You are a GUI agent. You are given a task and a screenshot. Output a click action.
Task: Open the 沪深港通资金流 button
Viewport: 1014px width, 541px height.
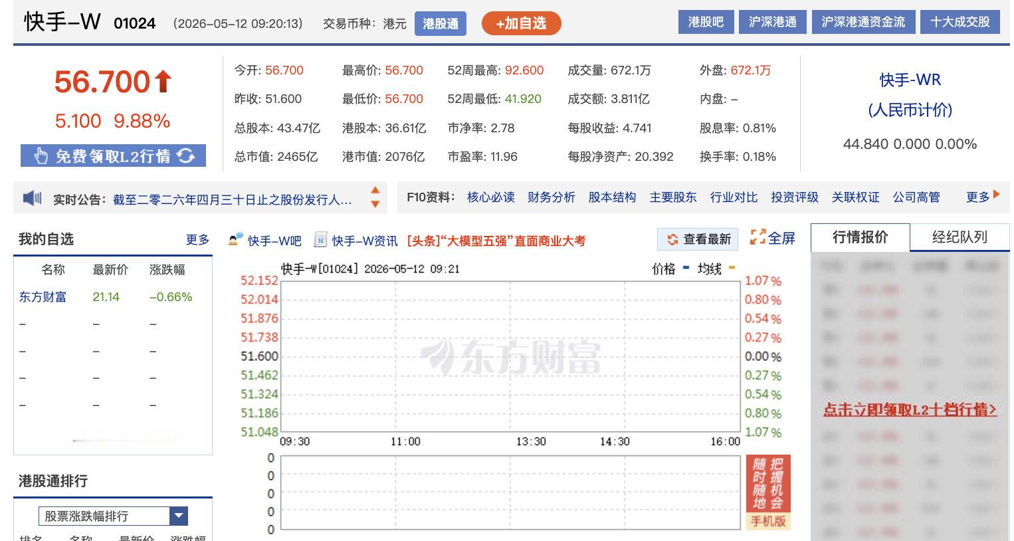(863, 22)
